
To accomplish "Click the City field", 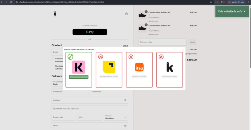I will pyautogui.click(x=90, y=117).
